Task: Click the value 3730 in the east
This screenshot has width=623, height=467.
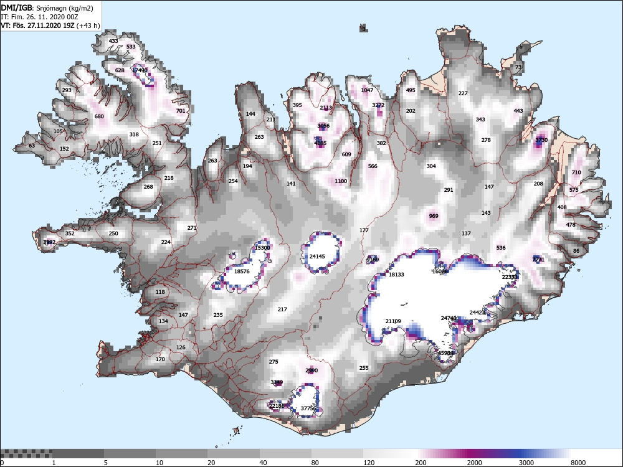Action: (x=541, y=139)
